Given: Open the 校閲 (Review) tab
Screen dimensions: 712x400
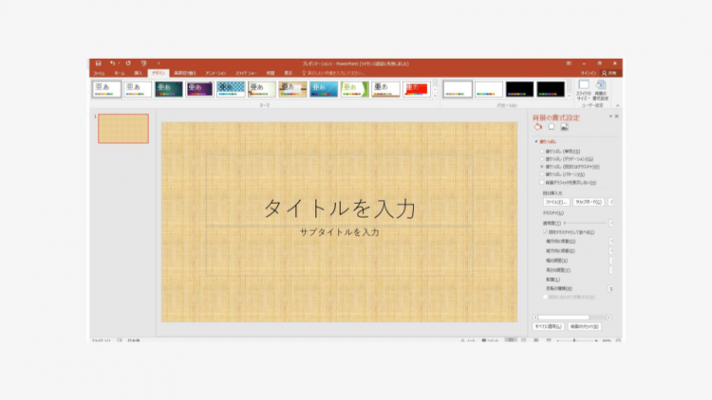Looking at the screenshot, I should click(271, 73).
